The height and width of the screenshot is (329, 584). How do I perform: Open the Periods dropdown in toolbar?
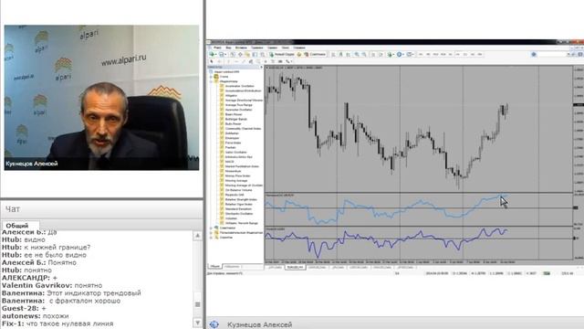tap(400, 55)
